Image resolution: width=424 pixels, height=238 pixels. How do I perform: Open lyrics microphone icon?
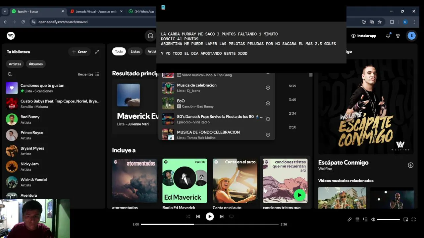pos(349,219)
